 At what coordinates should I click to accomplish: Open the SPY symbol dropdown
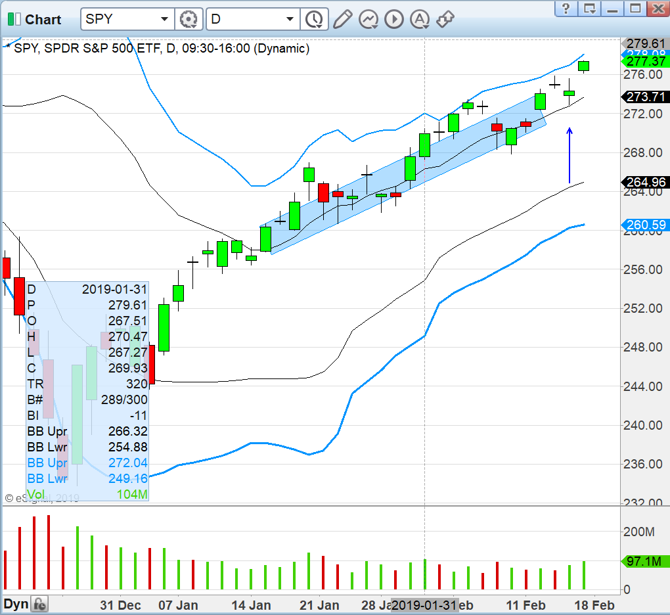pyautogui.click(x=164, y=19)
